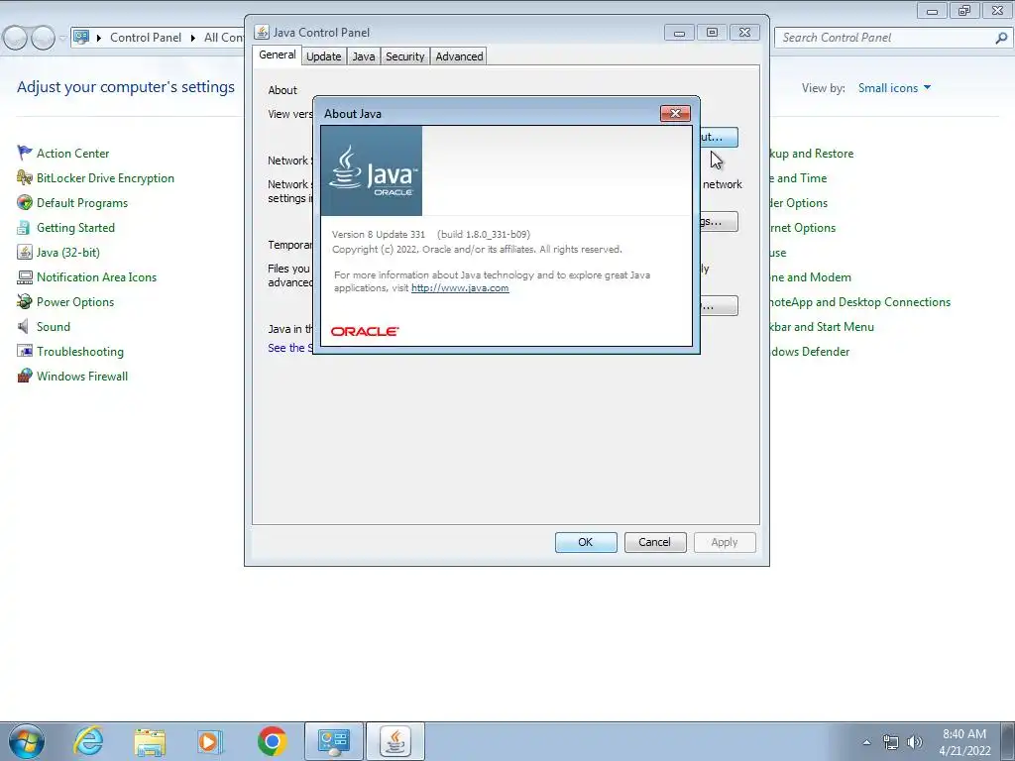Click the Apply button
This screenshot has width=1015, height=761.
click(725, 542)
